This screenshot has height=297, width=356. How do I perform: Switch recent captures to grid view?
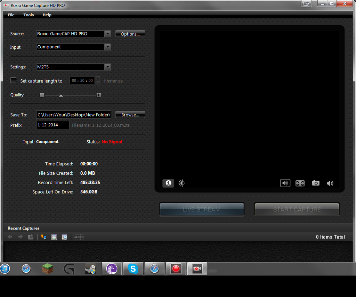[x=54, y=237]
